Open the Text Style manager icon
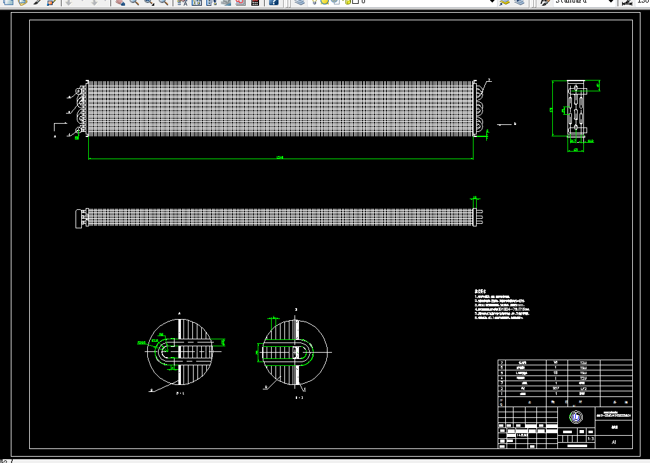Viewport: 650px width, 463px height. (x=544, y=2)
